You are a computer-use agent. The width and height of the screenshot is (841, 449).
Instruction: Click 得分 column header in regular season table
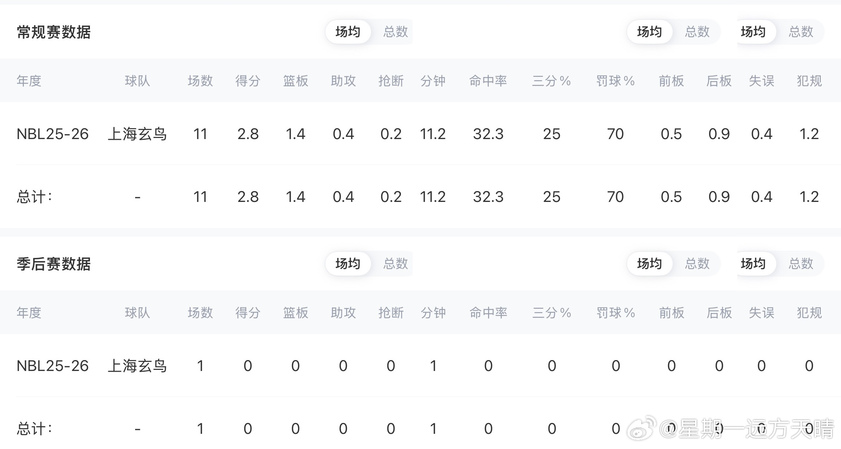(x=248, y=81)
